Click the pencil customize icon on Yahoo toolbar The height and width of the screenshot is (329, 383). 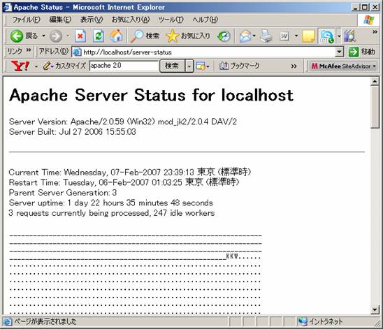(x=47, y=66)
